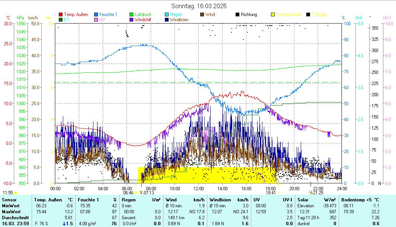Click the dark blue Windböen legend swatch
This screenshot has width=396, height=227.
(167, 20)
